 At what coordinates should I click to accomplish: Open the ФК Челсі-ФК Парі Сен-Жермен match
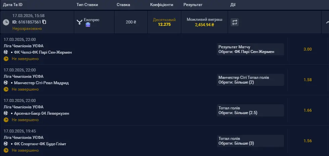pos(43,52)
